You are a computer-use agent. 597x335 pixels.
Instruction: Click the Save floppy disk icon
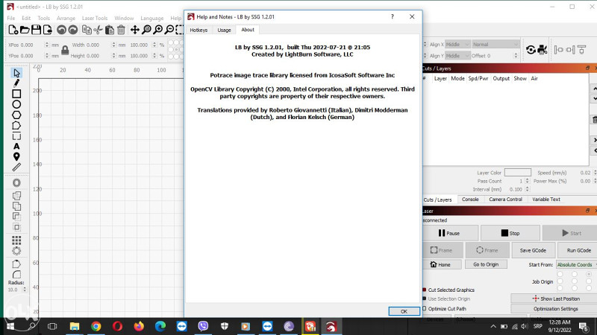36,30
